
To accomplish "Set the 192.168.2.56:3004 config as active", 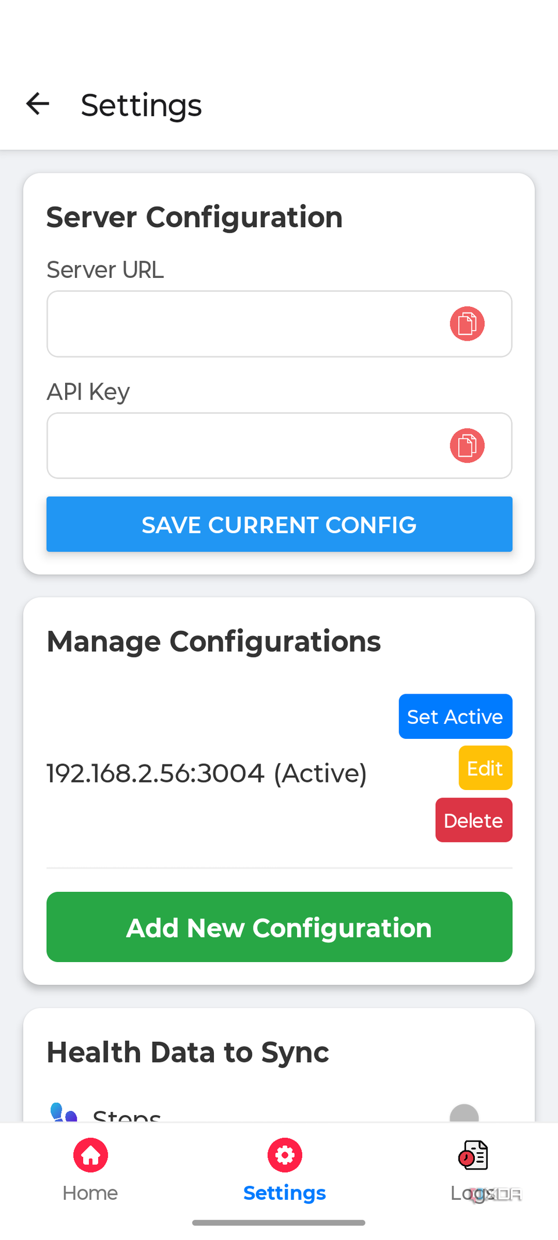I will tap(455, 716).
